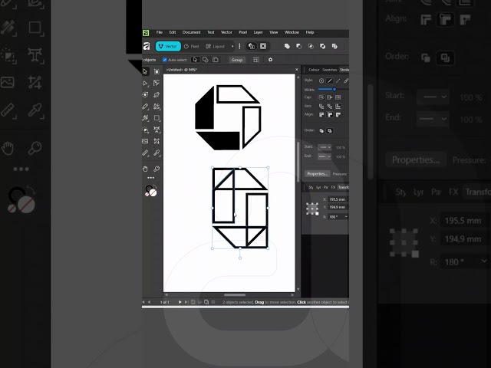Click the Xor boolean operation icon
This screenshot has width=491, height=368.
click(322, 46)
